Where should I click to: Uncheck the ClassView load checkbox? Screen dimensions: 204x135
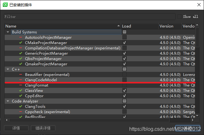coord(125,90)
